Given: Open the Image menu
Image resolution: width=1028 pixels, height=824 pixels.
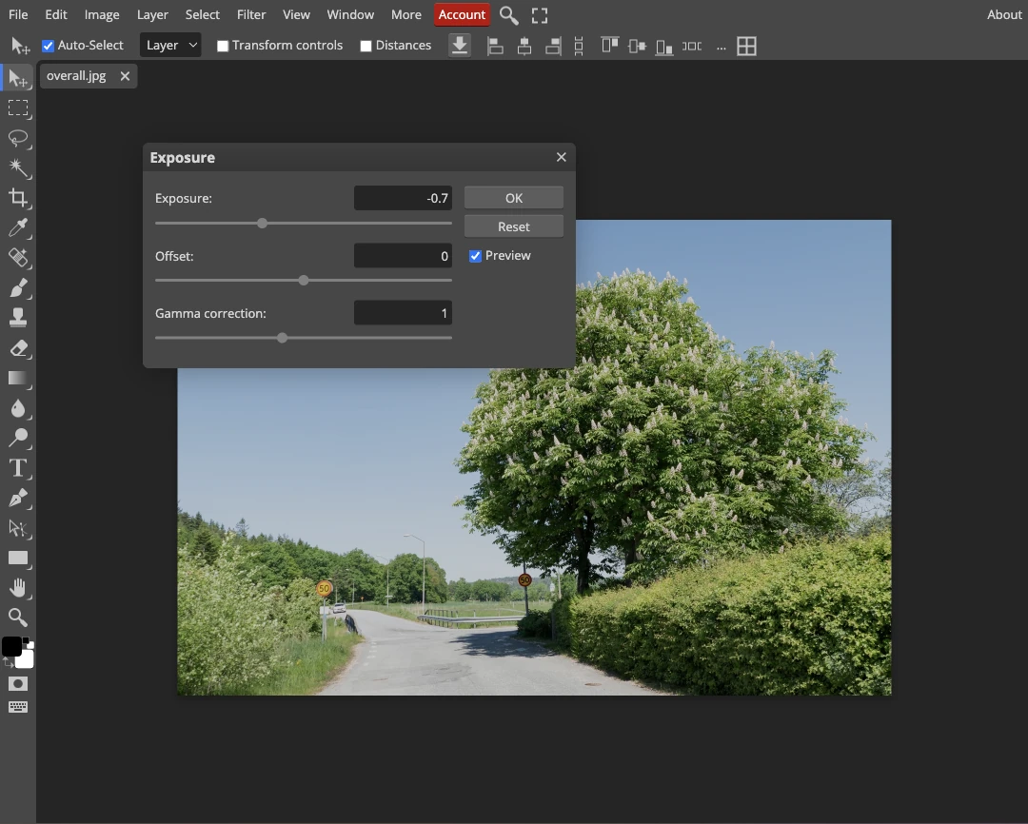Looking at the screenshot, I should coord(102,14).
